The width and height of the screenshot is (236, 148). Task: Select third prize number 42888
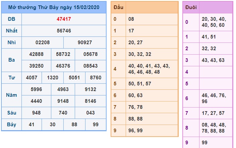[x=37, y=54]
